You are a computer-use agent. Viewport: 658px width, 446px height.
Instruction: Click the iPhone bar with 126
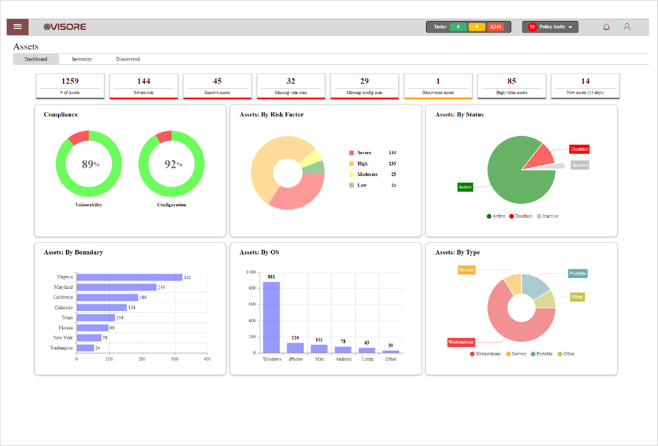pos(295,348)
